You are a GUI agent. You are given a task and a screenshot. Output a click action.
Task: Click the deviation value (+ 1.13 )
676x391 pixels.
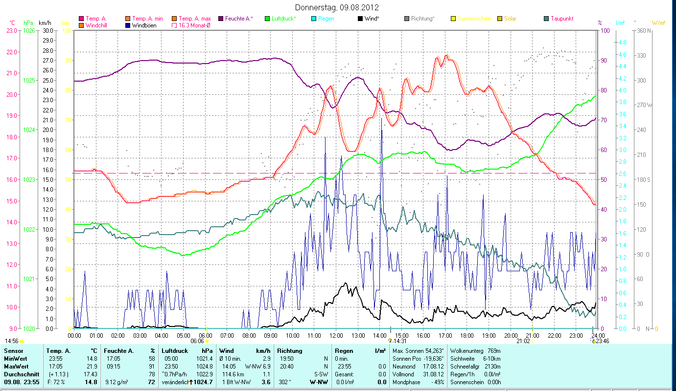point(58,374)
